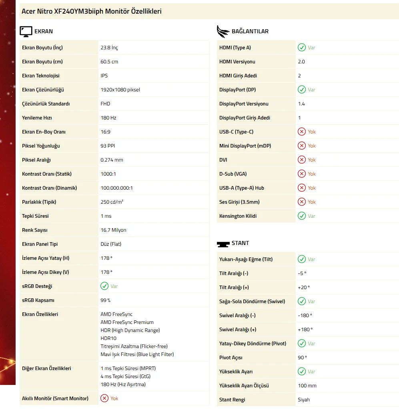Viewport: 399px width, 409px height.
Task: Click the Stant Rengi Siyah value
Action: click(304, 400)
